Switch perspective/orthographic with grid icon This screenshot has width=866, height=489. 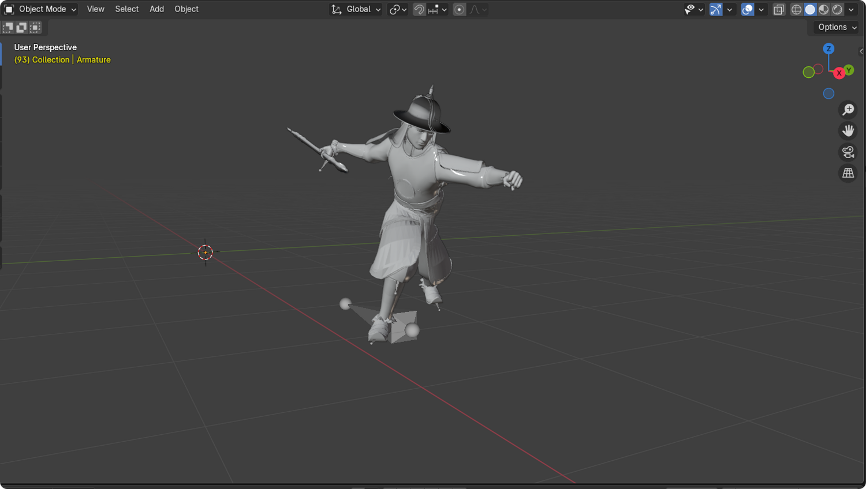click(x=848, y=173)
